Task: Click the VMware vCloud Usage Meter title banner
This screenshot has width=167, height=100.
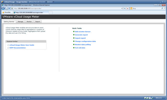Action: point(83,17)
